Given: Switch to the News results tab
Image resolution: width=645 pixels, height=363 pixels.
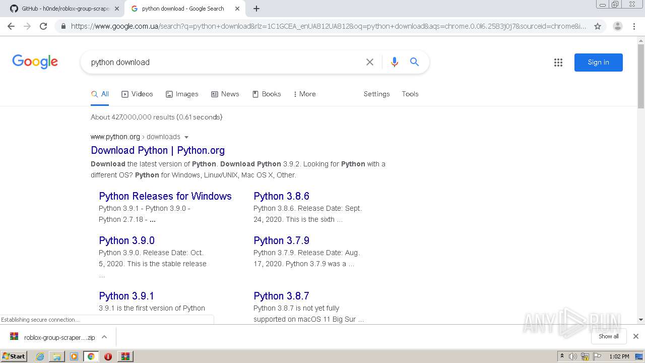Looking at the screenshot, I should pos(225,94).
